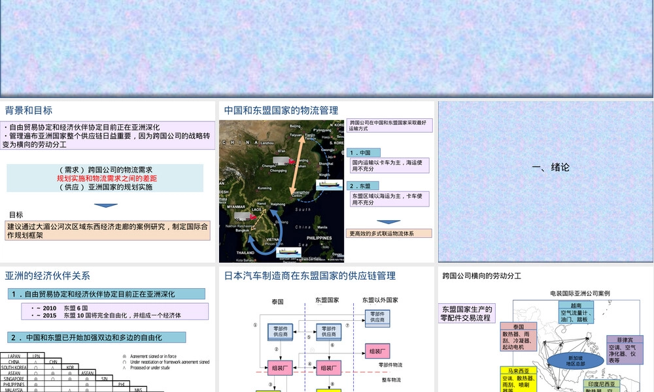
Task: Select the 零部件物流 legend label
Action: click(390, 365)
